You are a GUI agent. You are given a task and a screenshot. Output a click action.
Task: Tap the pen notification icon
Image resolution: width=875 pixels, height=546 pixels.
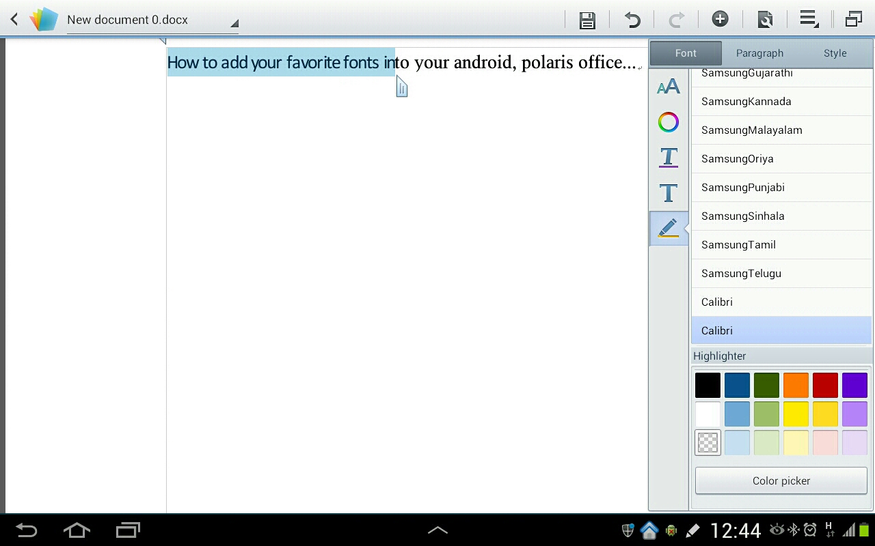click(692, 530)
